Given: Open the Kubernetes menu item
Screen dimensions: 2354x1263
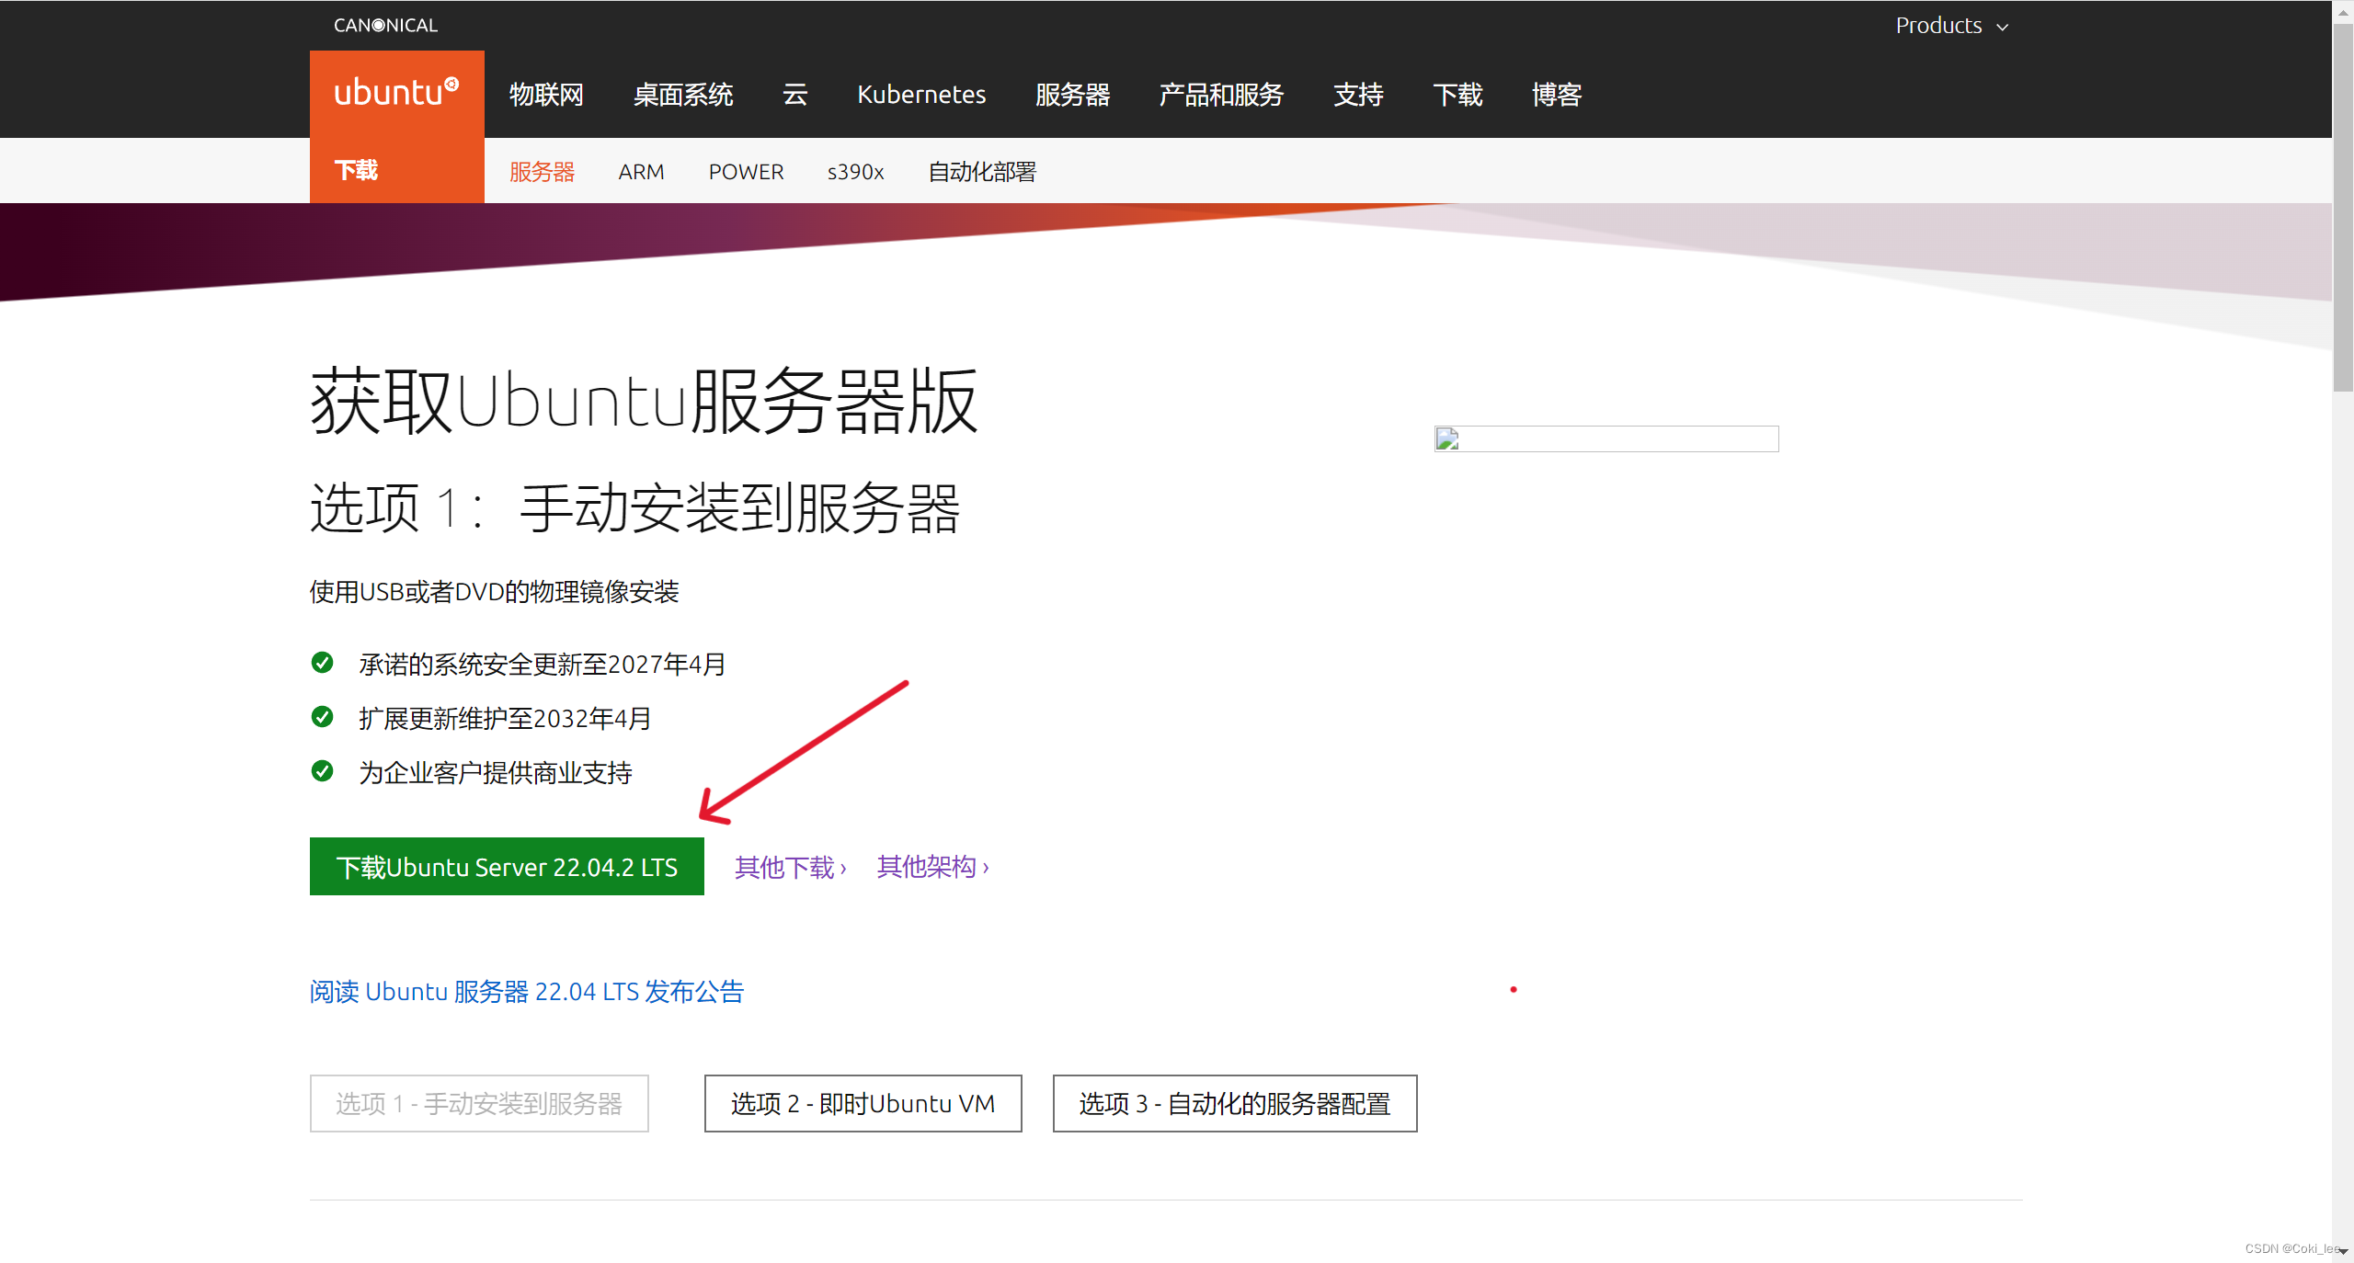Looking at the screenshot, I should click(x=921, y=95).
